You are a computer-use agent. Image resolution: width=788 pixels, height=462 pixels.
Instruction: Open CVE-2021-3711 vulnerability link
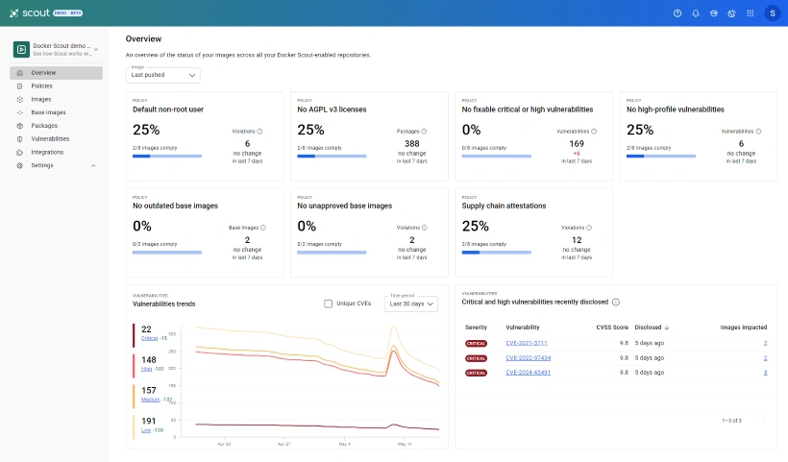point(527,343)
